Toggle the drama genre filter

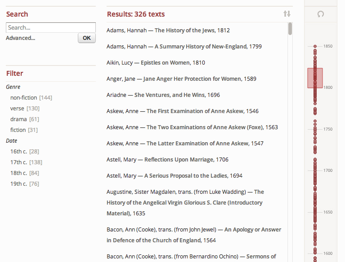point(19,119)
